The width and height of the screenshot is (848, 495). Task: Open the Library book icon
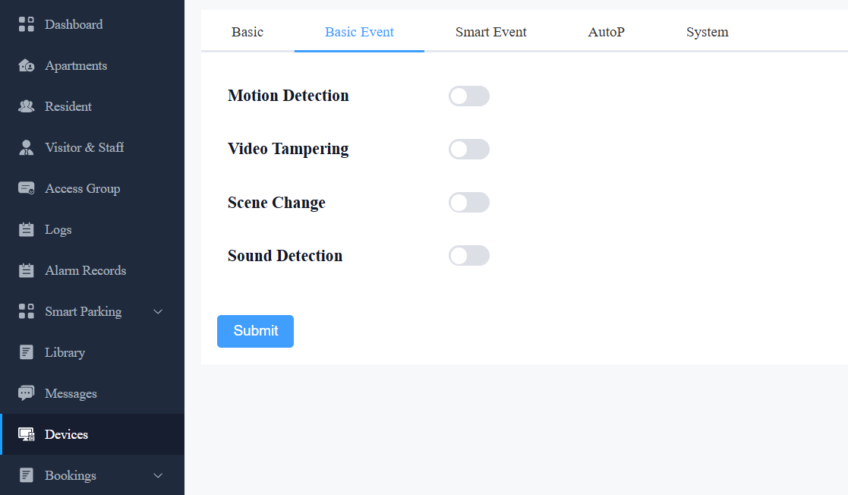pos(26,352)
